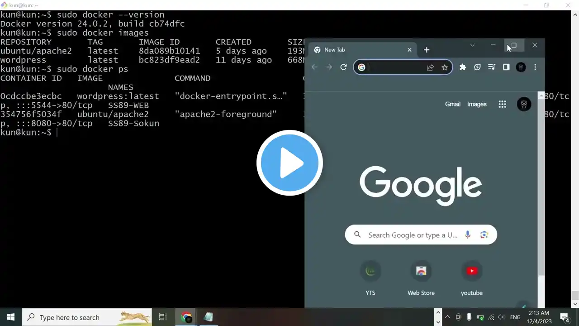Click the image ID 8da089b10141 in the terminal

coord(169,51)
